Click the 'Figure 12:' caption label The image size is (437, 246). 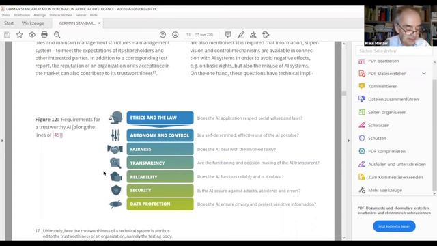[x=47, y=120]
